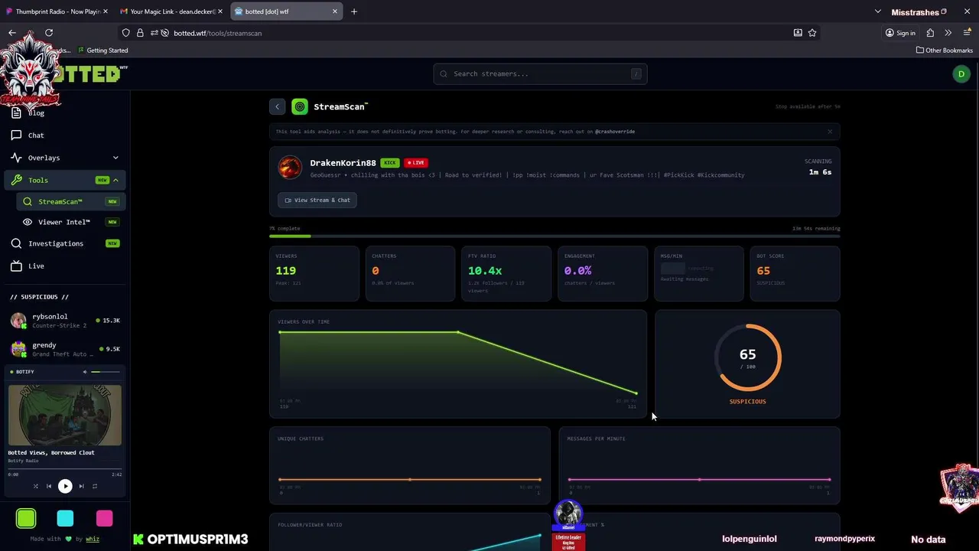
Task: Go back using the StreamScan back arrow
Action: pyautogui.click(x=278, y=107)
